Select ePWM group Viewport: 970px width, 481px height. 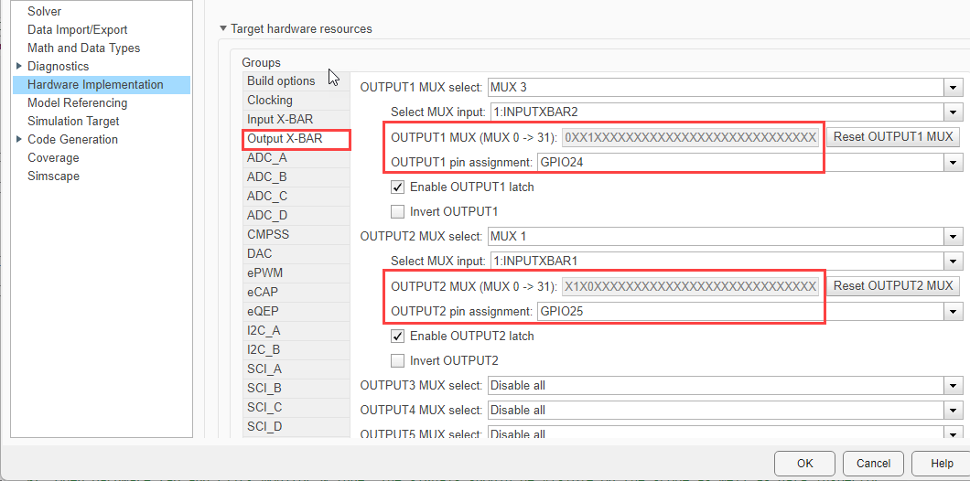[296, 273]
